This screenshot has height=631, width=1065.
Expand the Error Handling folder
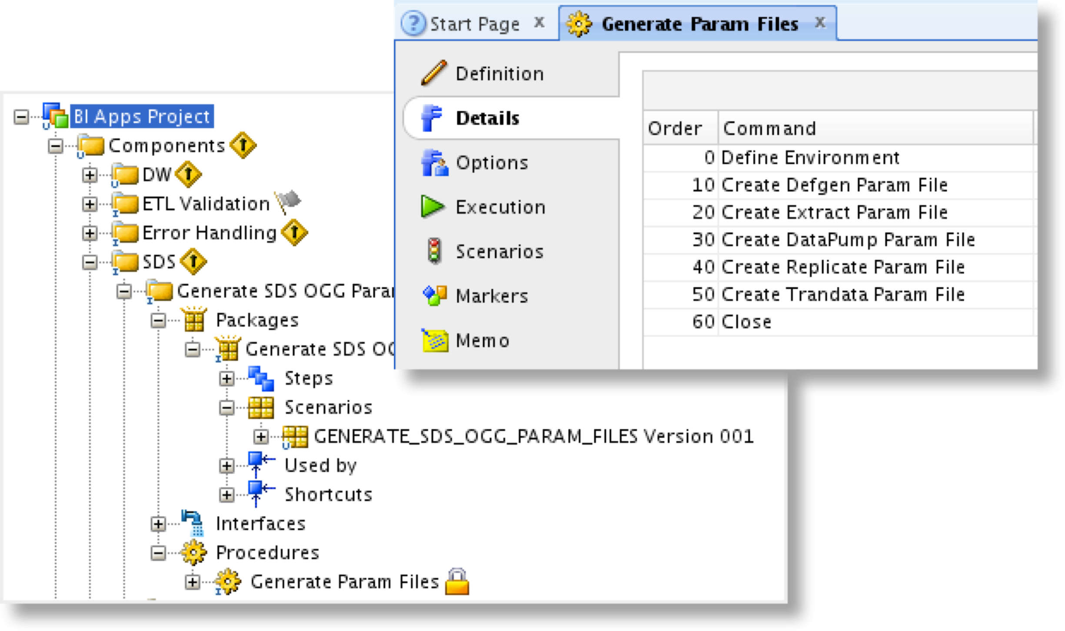click(90, 233)
